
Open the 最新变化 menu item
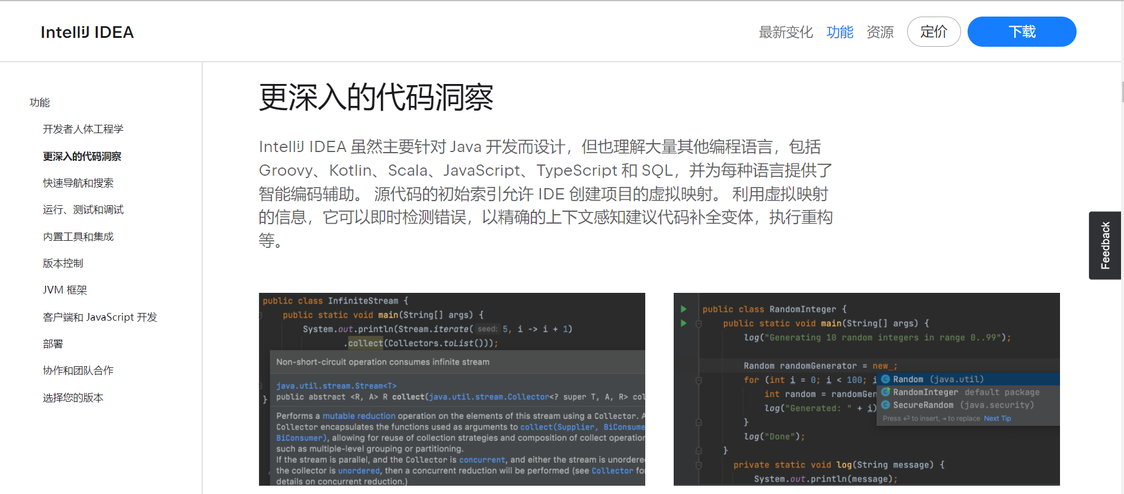(786, 32)
